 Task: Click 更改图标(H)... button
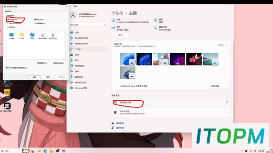(x=42, y=63)
